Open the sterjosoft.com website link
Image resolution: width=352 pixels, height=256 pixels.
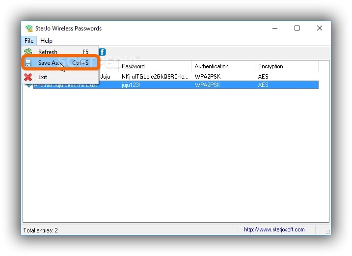tap(274, 229)
